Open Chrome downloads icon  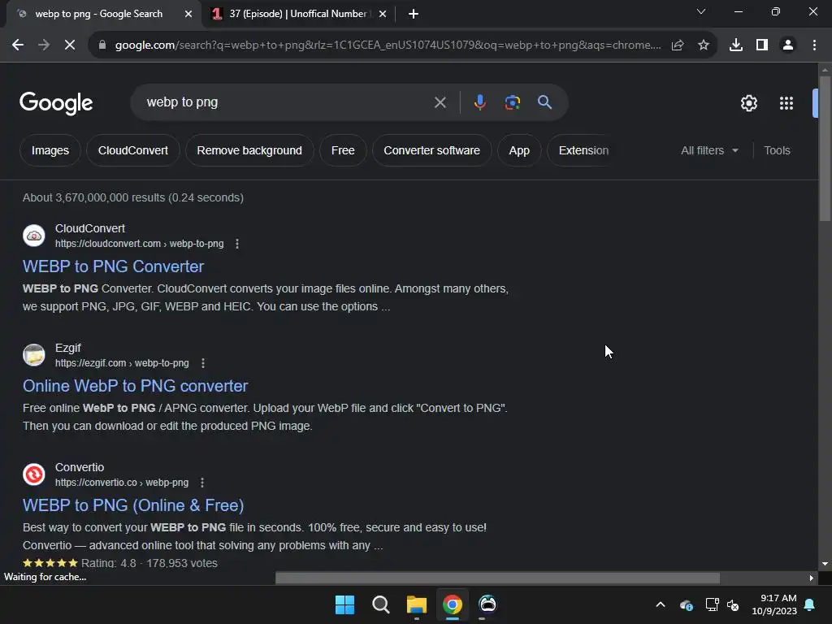point(736,45)
